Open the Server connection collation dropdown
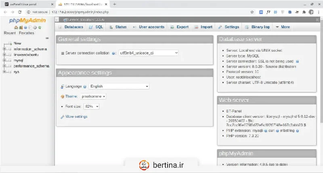323x173 pixels. click(148, 53)
